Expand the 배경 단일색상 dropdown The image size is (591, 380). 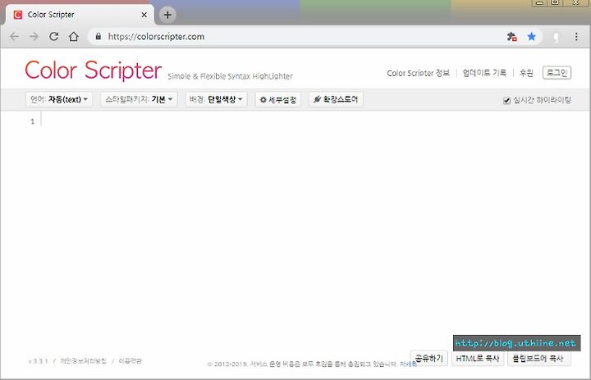pos(216,99)
